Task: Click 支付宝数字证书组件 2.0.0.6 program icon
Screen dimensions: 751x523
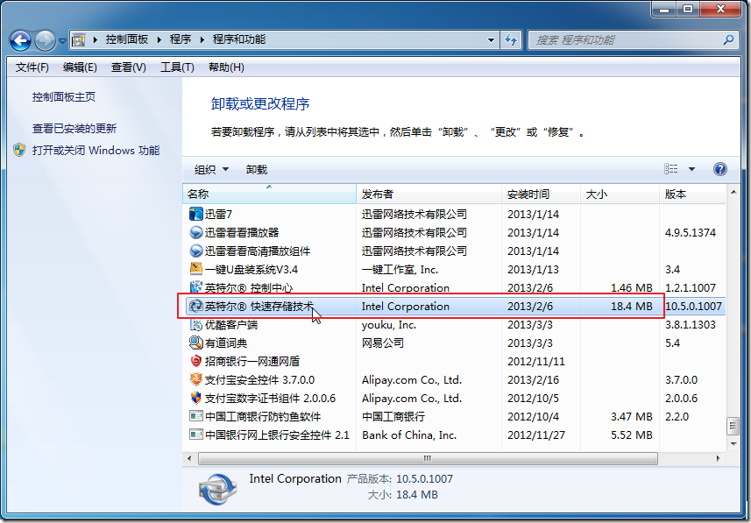Action: click(196, 398)
